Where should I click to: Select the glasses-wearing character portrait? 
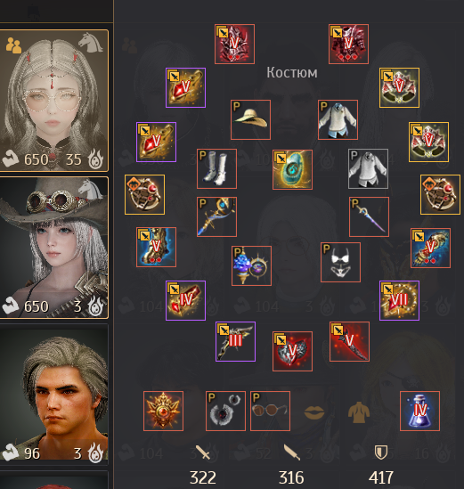54,101
